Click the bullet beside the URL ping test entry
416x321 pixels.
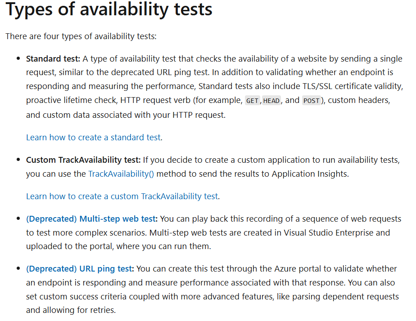pos(18,268)
